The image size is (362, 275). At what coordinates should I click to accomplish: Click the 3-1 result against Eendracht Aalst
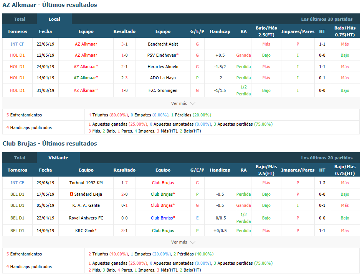[x=124, y=44]
